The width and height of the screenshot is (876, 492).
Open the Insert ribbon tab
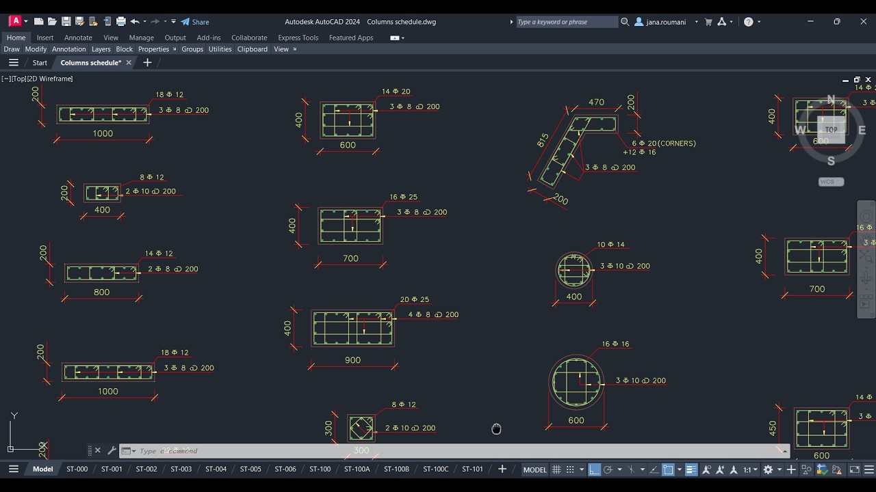[x=45, y=38]
